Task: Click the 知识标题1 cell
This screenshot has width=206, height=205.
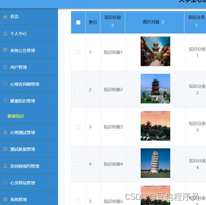Action: coord(113,52)
